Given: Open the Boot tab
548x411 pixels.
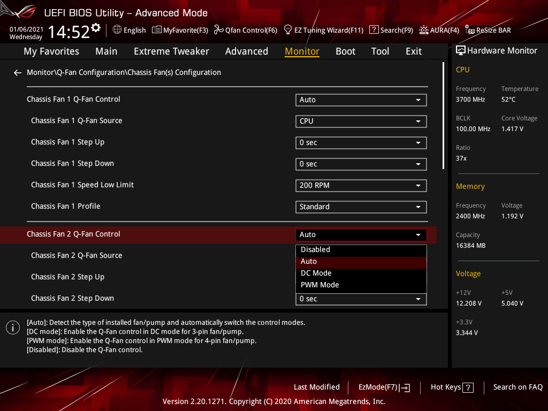Looking at the screenshot, I should point(345,51).
